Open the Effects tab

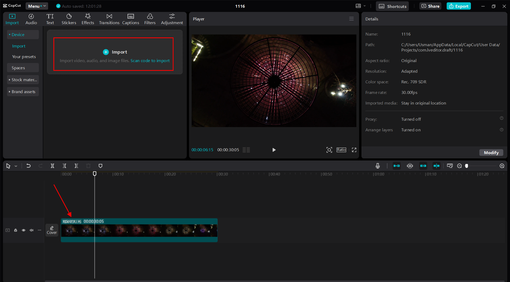pos(88,19)
